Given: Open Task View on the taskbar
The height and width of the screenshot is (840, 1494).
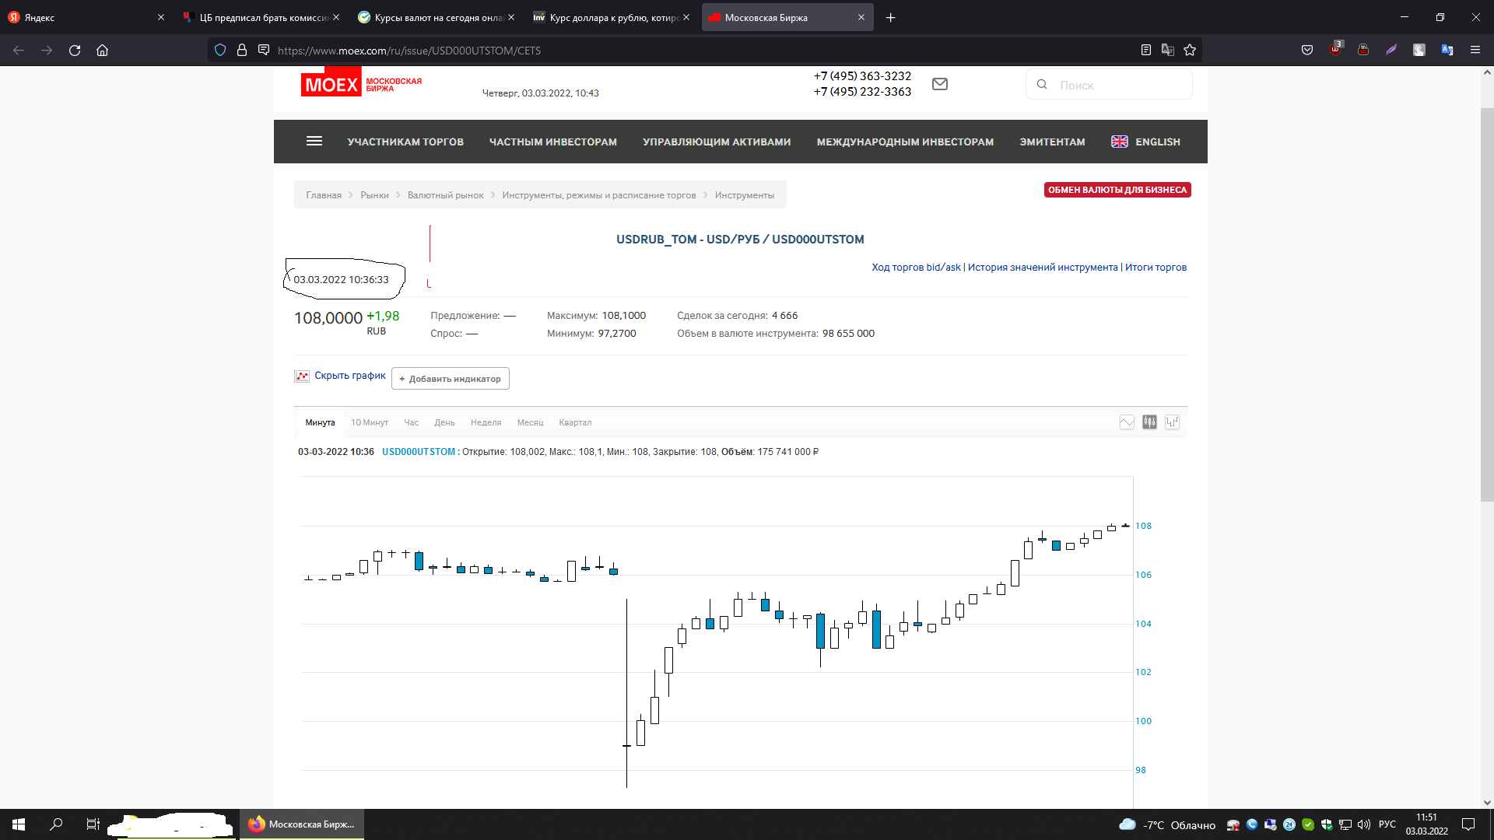Looking at the screenshot, I should (93, 824).
